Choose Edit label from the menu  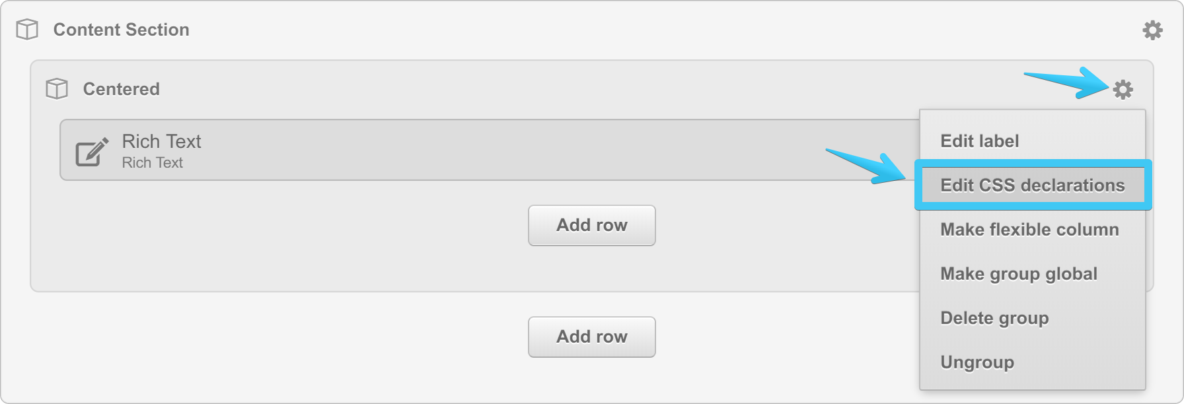click(x=979, y=141)
